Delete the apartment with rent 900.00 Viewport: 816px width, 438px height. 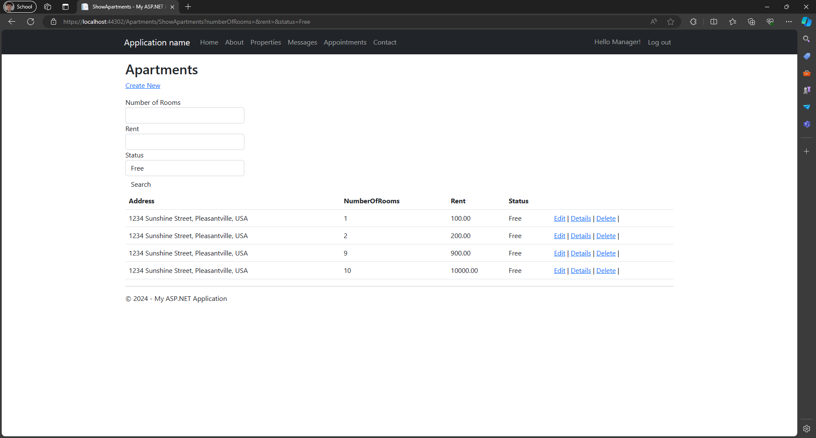tap(606, 253)
